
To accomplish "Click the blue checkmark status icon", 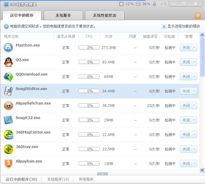I will pos(6,26).
